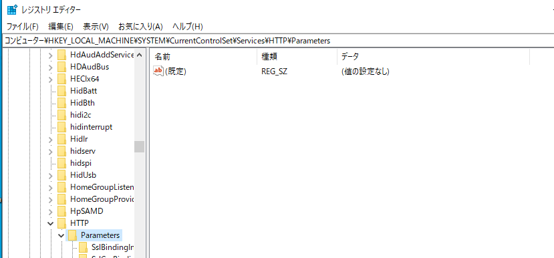Select the HpSAMD key label
554x258 pixels.
(x=87, y=211)
